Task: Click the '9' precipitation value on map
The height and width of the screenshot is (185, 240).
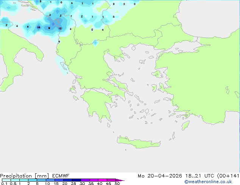Action: (49, 28)
